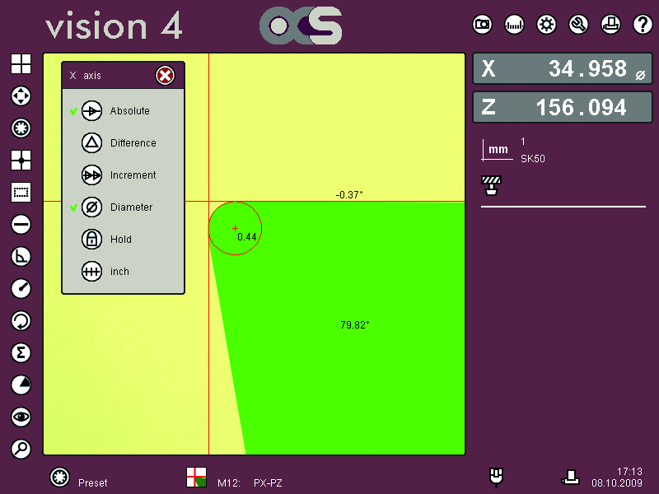Screen dimensions: 659x494
Task: Click the wrench tools icon
Action: pos(578,25)
